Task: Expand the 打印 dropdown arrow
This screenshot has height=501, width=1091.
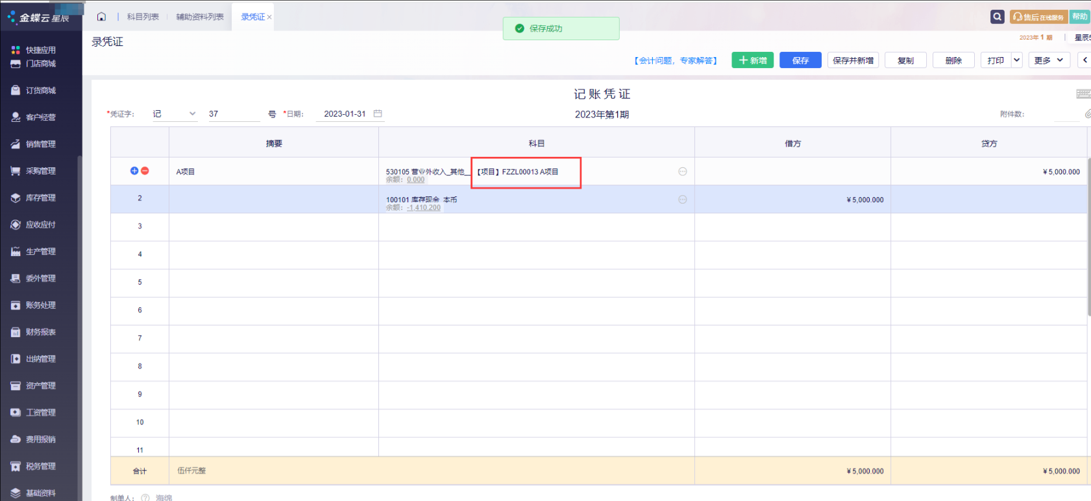Action: (x=1016, y=60)
